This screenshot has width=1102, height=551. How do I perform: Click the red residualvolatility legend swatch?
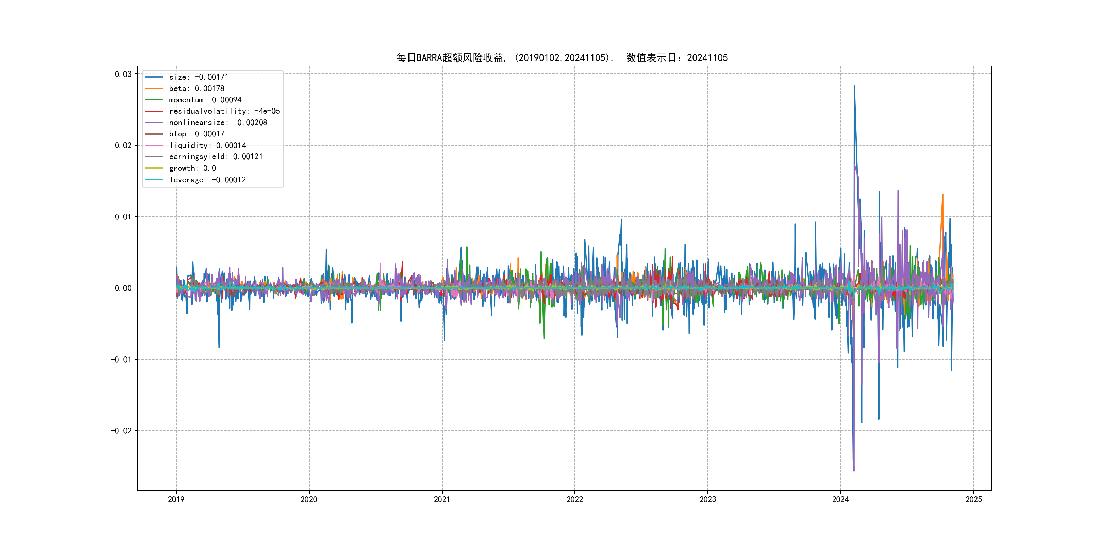click(154, 111)
